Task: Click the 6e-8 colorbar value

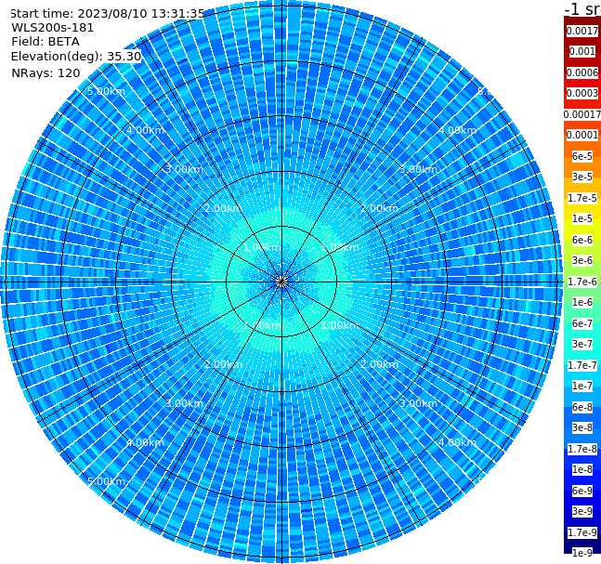Action: coord(582,407)
